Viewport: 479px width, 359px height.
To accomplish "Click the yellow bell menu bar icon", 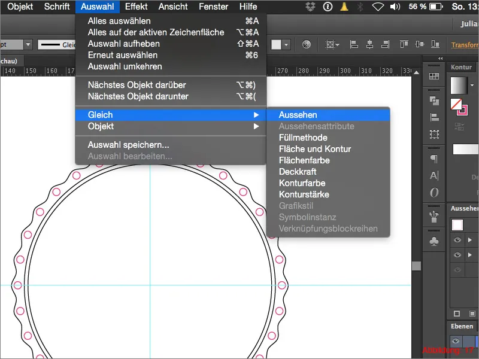I will click(x=344, y=7).
